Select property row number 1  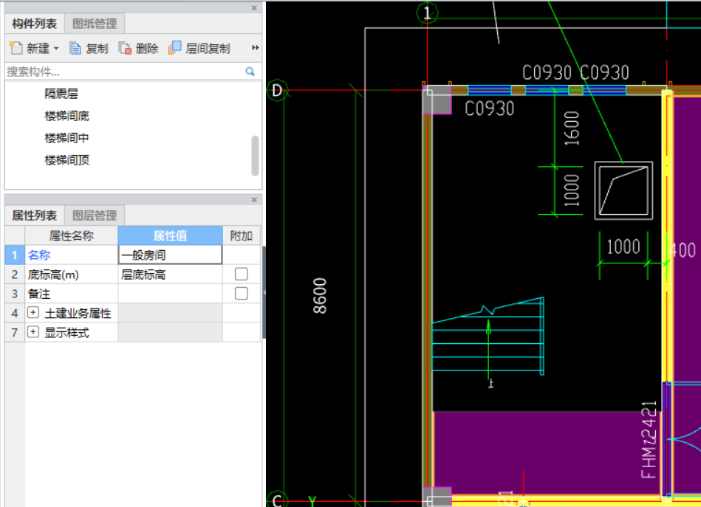point(15,255)
